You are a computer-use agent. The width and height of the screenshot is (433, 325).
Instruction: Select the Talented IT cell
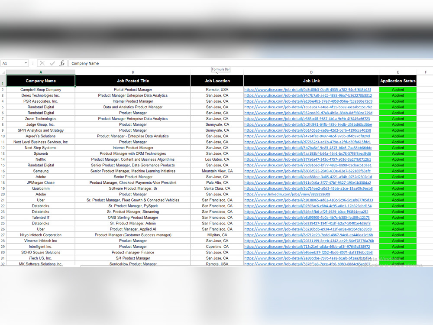(41, 218)
